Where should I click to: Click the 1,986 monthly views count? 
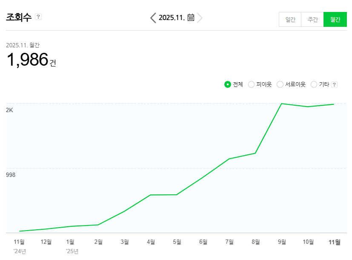click(x=27, y=60)
